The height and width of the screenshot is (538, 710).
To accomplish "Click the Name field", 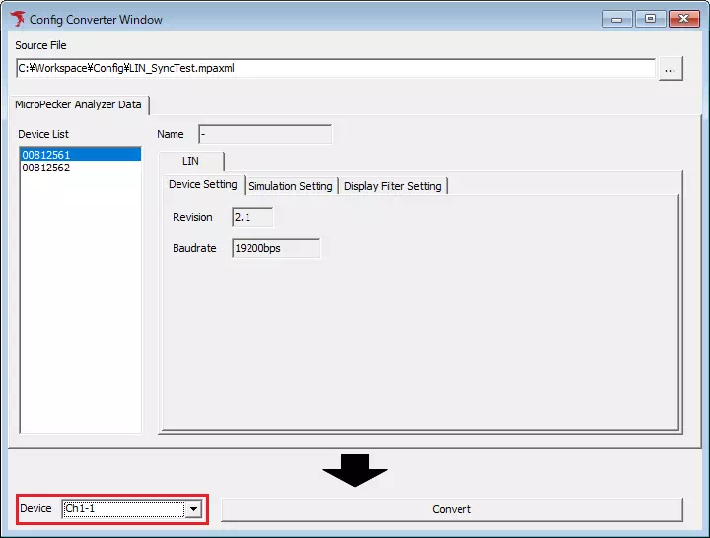I will point(265,134).
